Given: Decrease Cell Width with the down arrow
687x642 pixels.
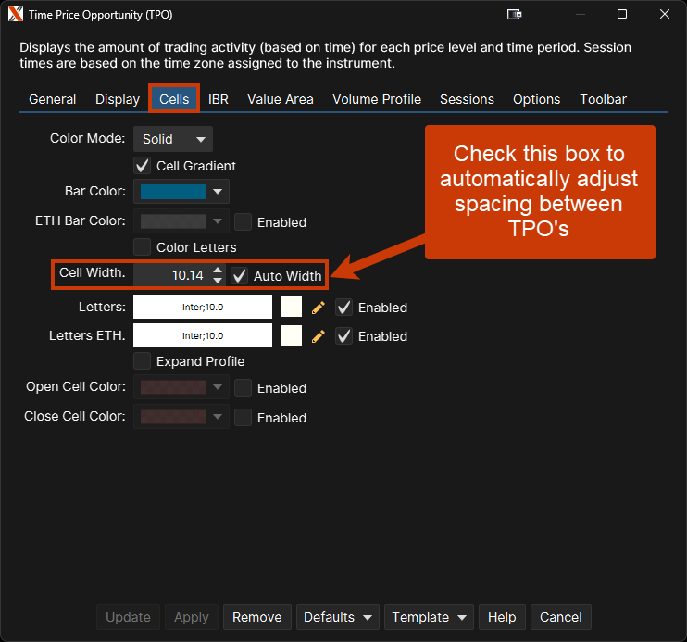Looking at the screenshot, I should pyautogui.click(x=218, y=280).
